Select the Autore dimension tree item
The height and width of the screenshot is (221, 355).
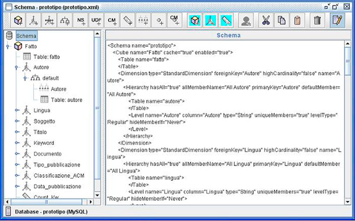(x=41, y=67)
